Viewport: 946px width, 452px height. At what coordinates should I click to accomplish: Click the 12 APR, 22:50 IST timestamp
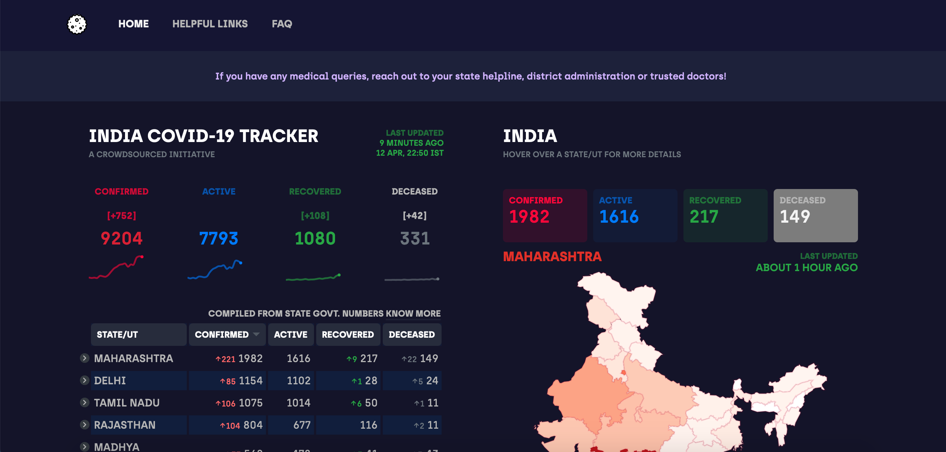[410, 153]
